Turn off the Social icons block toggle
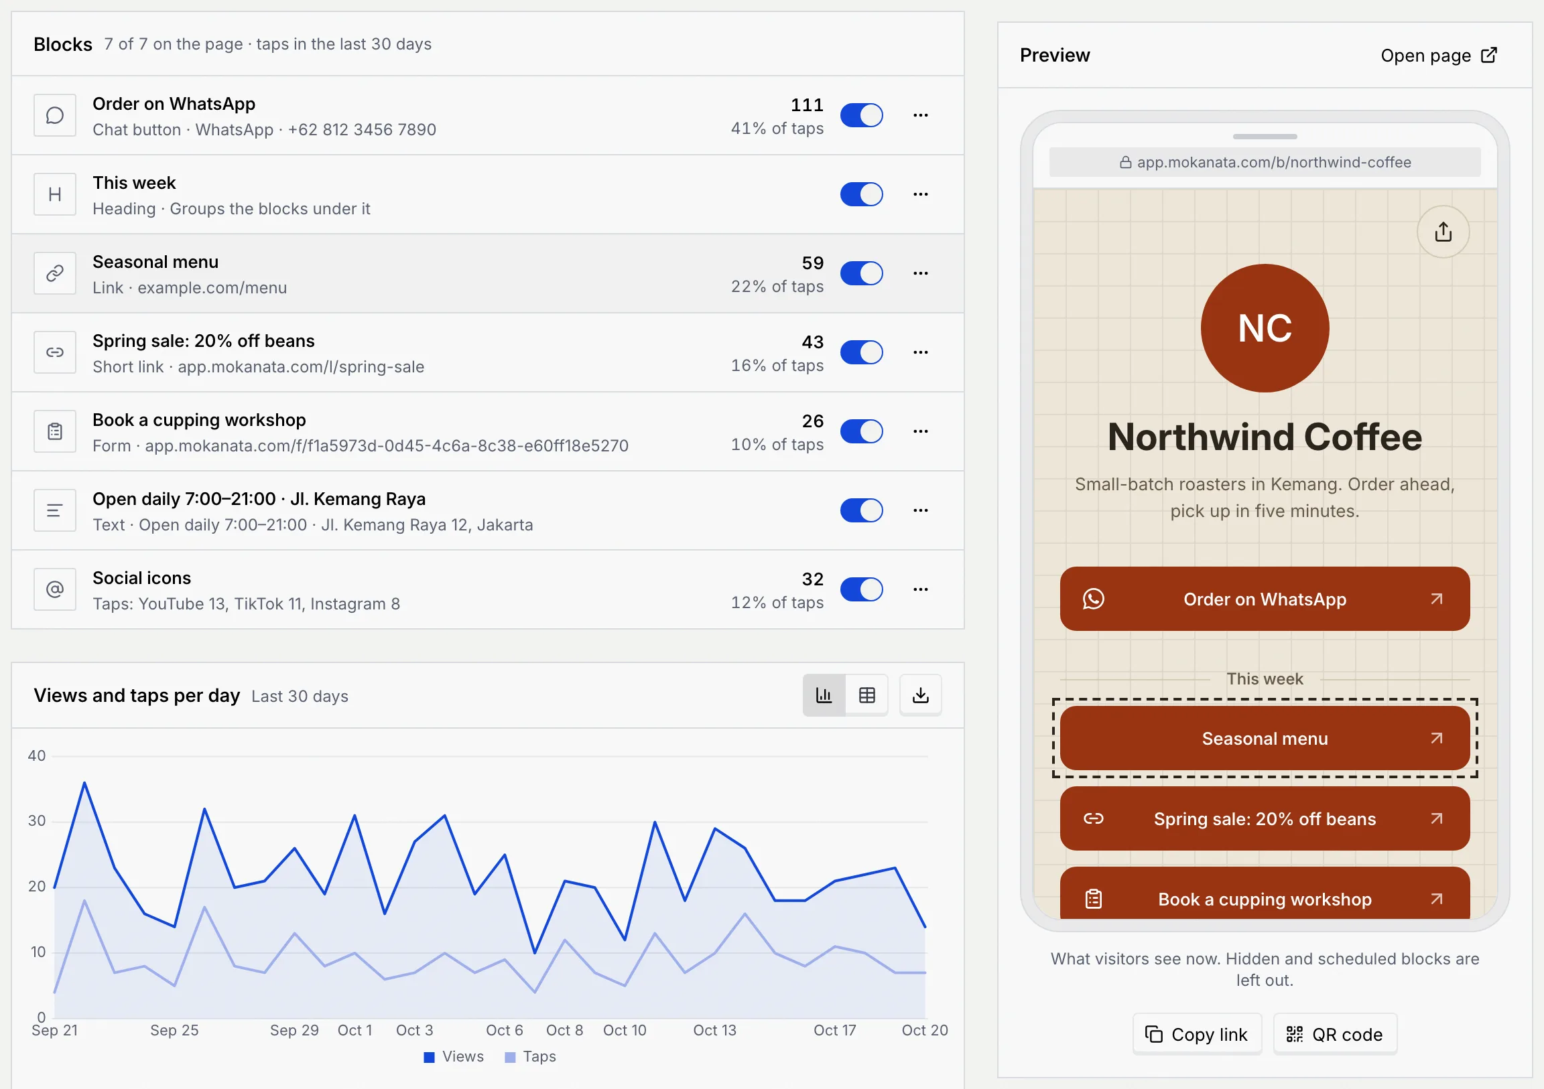1544x1089 pixels. click(x=861, y=589)
